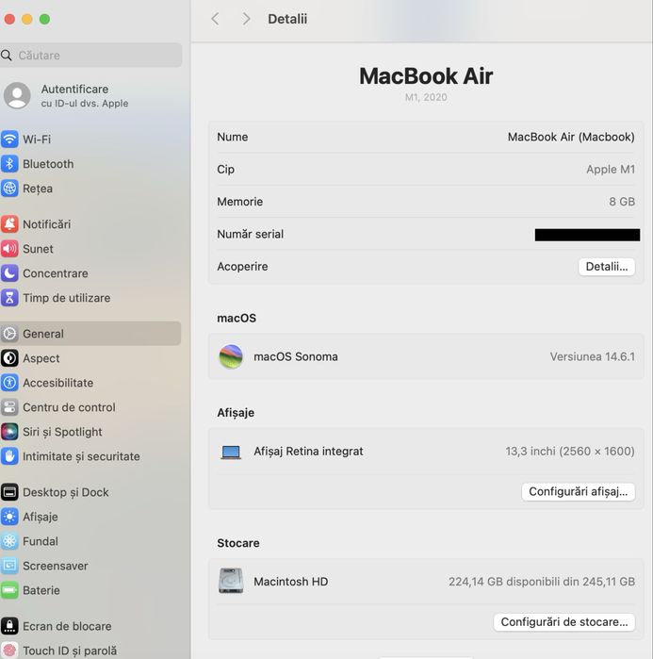The width and height of the screenshot is (653, 659).
Task: Select the Notificări bell icon
Action: (x=9, y=224)
